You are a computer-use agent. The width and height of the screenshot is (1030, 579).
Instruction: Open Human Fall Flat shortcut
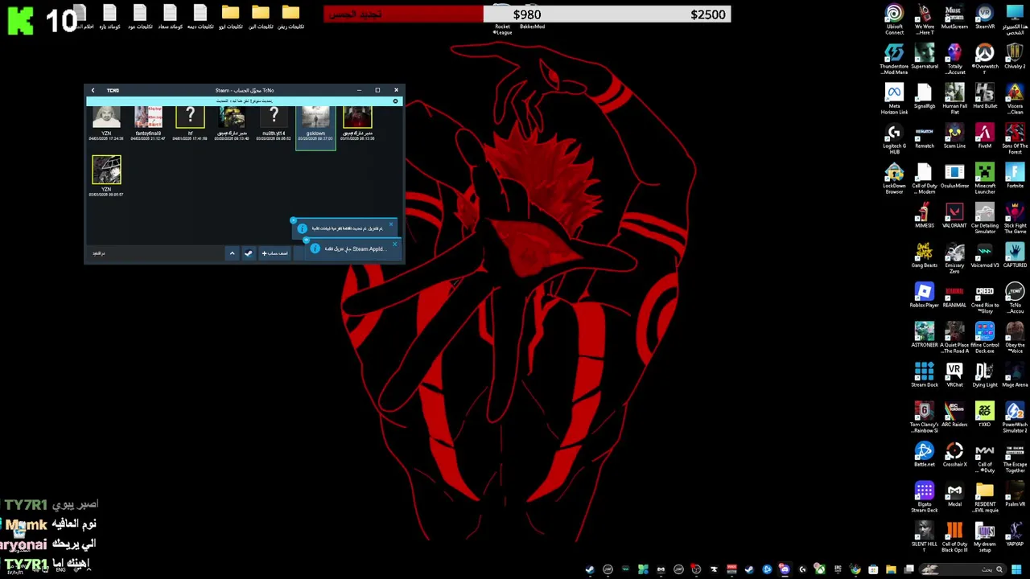pos(954,100)
